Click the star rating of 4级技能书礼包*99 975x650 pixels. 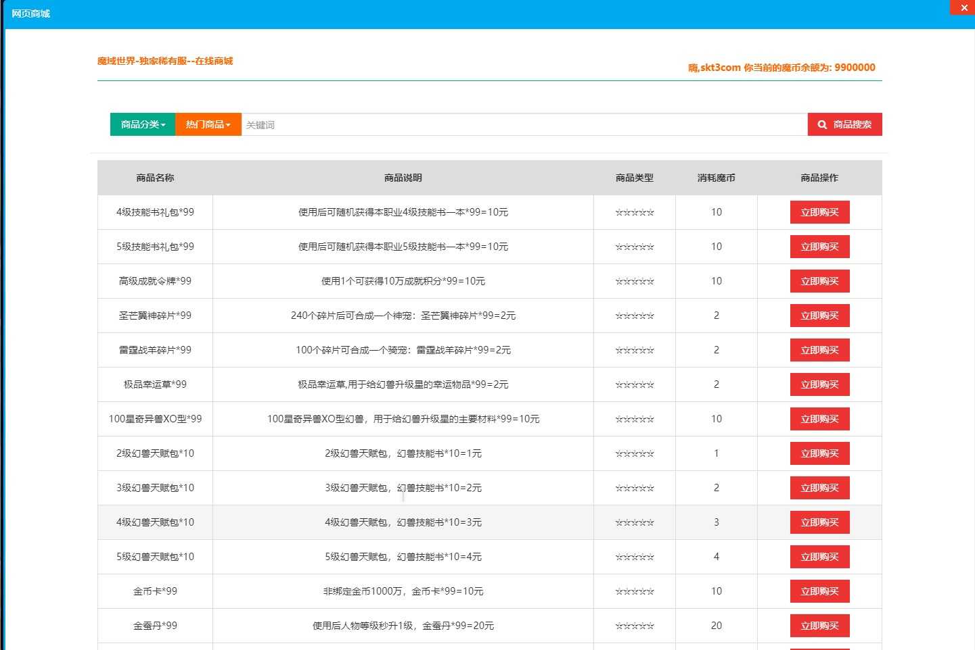pyautogui.click(x=635, y=213)
